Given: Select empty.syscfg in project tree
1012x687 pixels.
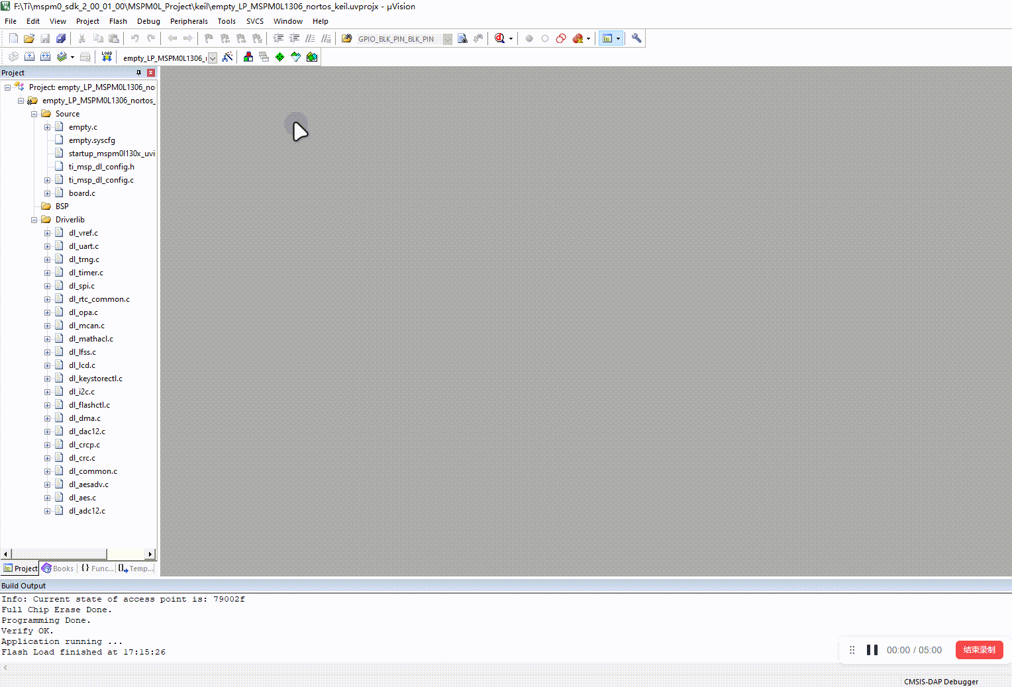Looking at the screenshot, I should 91,140.
